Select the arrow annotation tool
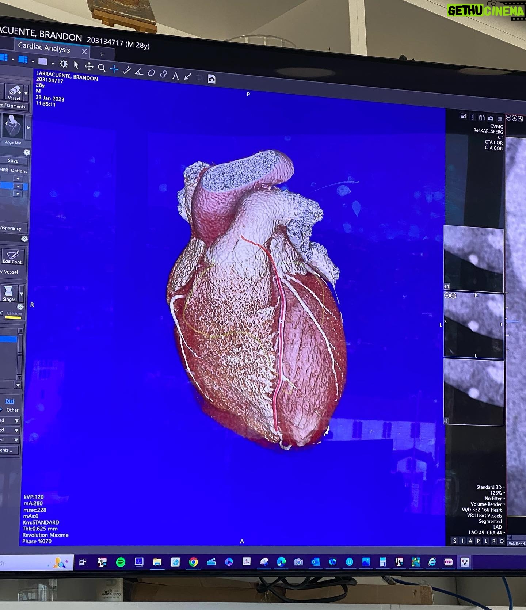Viewport: 526px width, 610px height. tap(188, 76)
